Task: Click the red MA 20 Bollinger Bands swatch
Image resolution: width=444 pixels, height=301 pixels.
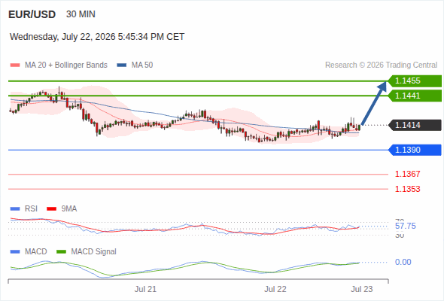Action: pyautogui.click(x=15, y=65)
